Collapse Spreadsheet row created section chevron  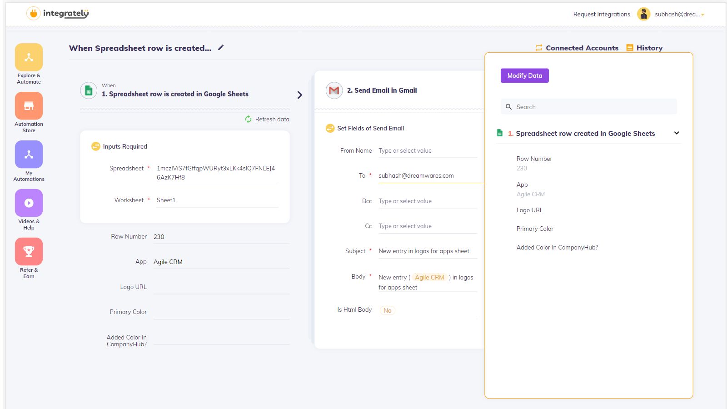click(676, 133)
